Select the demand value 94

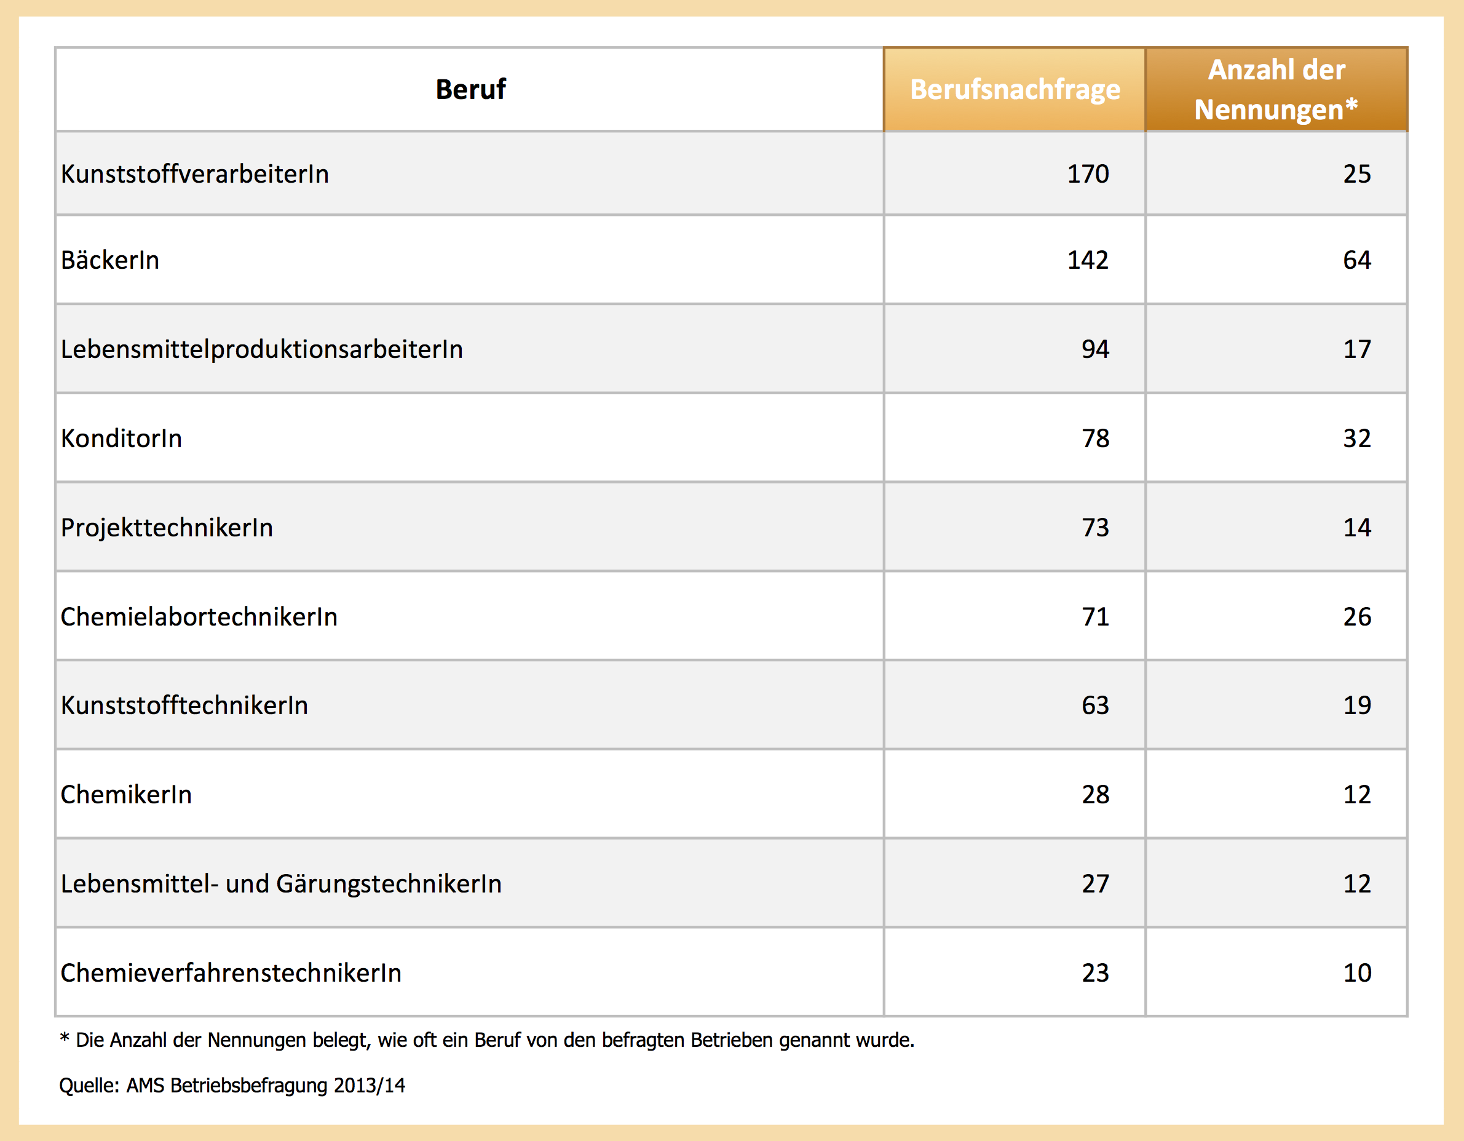(x=1095, y=349)
